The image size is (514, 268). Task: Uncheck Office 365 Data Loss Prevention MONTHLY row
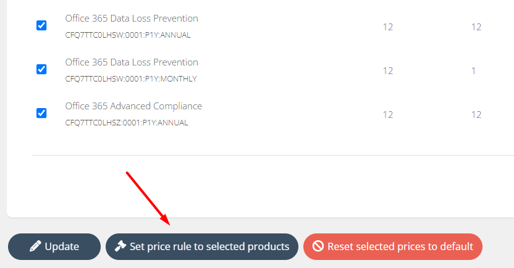(41, 69)
